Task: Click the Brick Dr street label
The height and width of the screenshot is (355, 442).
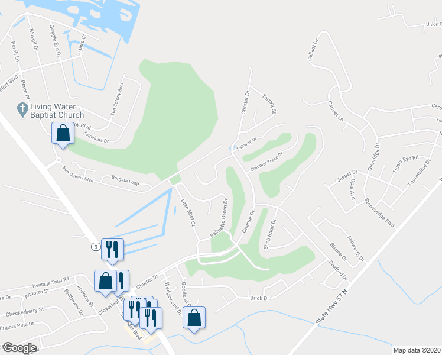Action: coord(259,298)
